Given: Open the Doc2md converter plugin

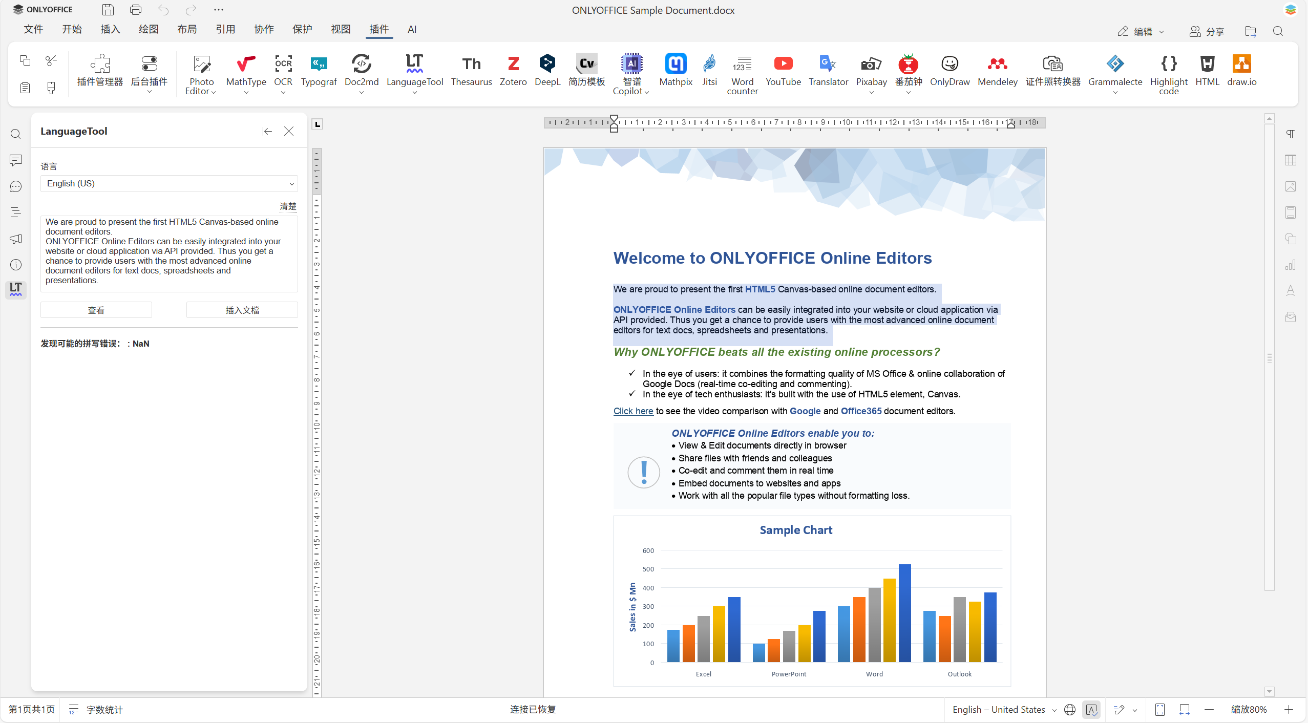Looking at the screenshot, I should [x=362, y=71].
